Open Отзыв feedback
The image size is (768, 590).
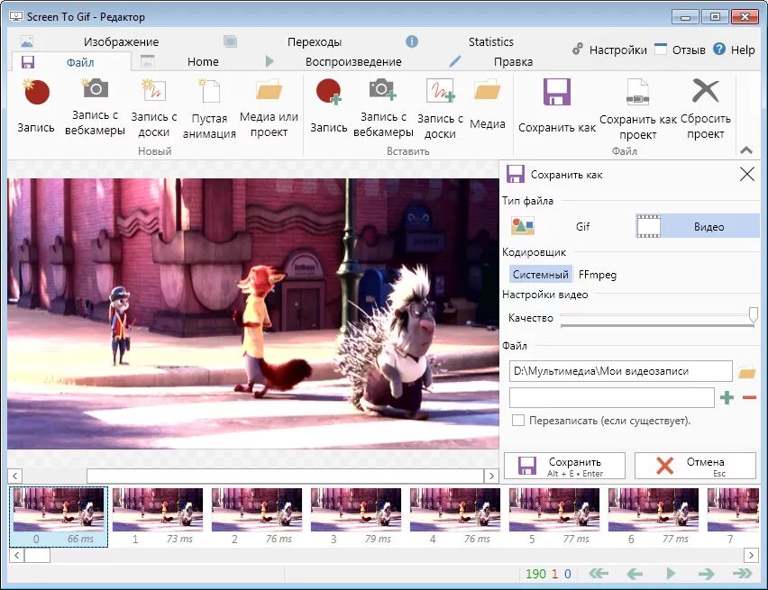pyautogui.click(x=681, y=50)
